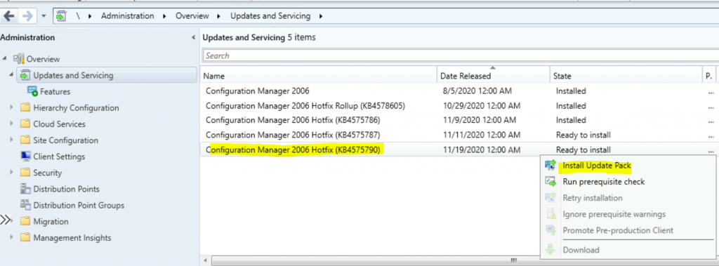Select the Updates and Servicing tree item

(x=107, y=75)
